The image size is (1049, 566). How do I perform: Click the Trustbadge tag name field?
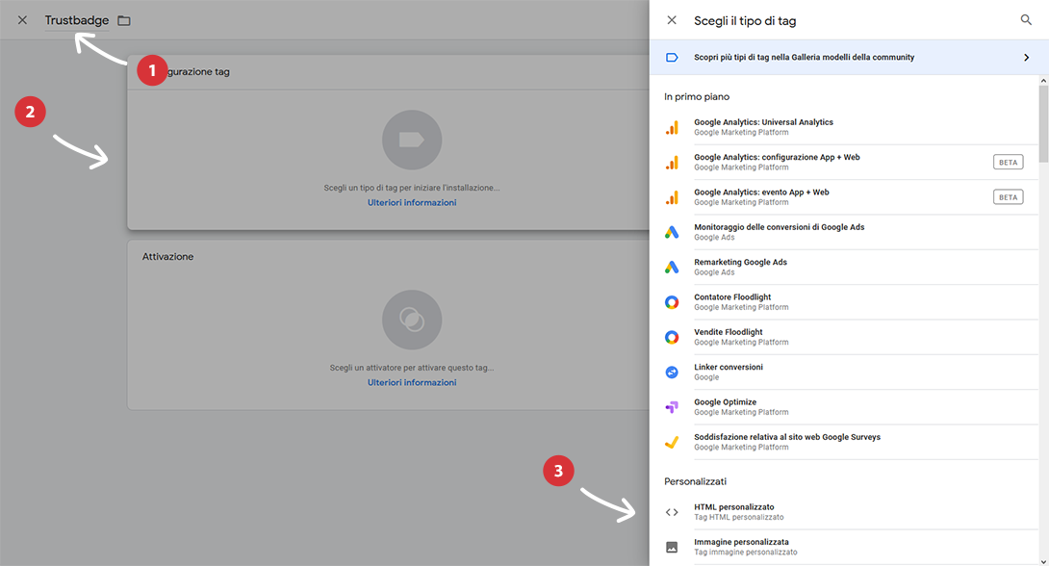point(76,21)
